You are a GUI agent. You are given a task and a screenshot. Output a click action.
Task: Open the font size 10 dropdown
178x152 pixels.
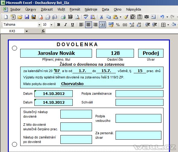[x=51, y=25]
